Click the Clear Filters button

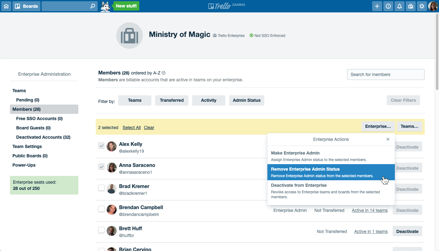pos(403,100)
